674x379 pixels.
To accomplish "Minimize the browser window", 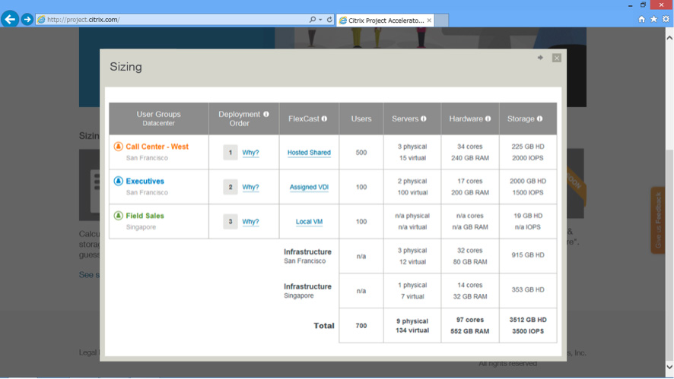I will [630, 5].
